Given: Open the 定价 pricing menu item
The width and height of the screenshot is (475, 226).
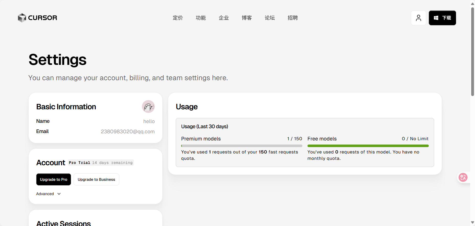Looking at the screenshot, I should [x=178, y=18].
